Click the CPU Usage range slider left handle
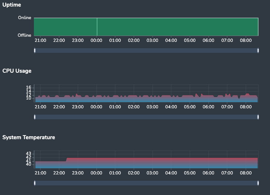 35,117
